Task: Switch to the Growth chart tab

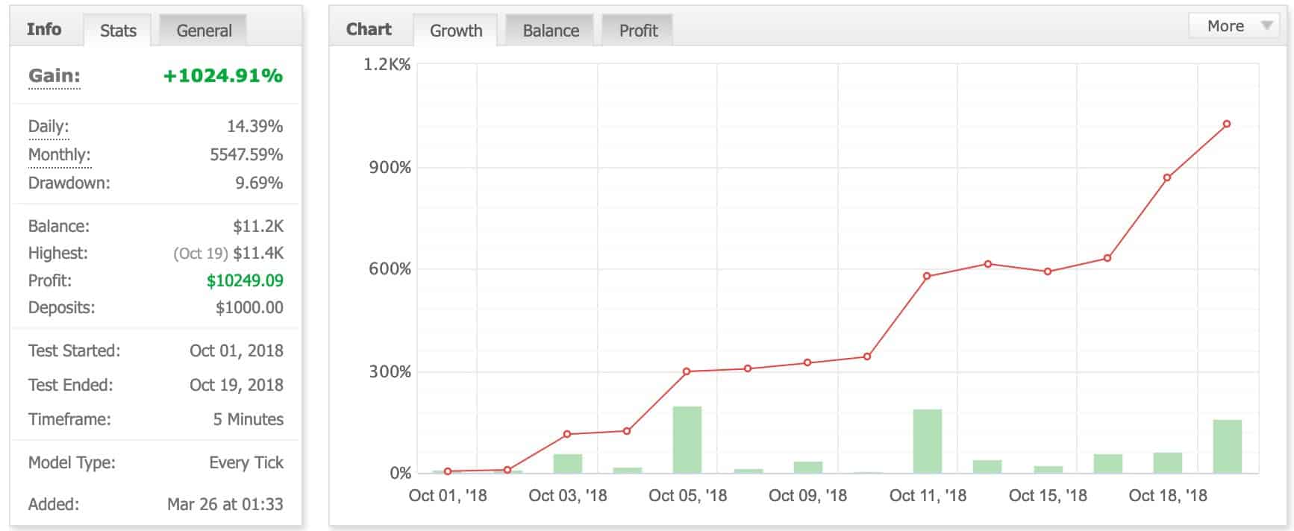Action: 456,31
